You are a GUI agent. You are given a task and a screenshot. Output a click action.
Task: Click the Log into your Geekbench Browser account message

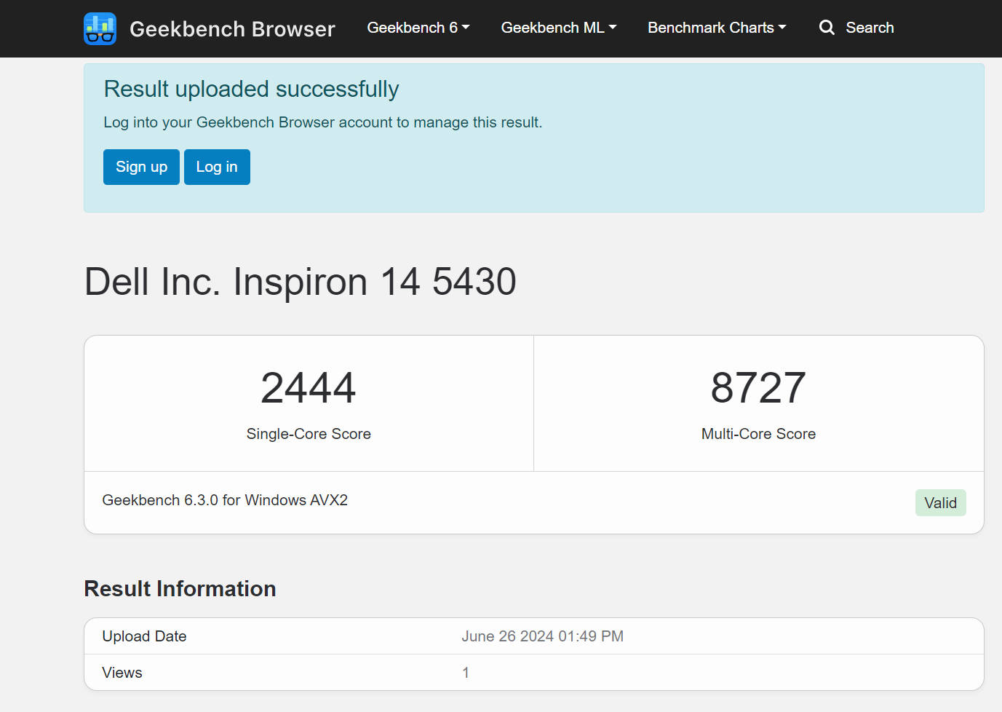click(x=322, y=122)
